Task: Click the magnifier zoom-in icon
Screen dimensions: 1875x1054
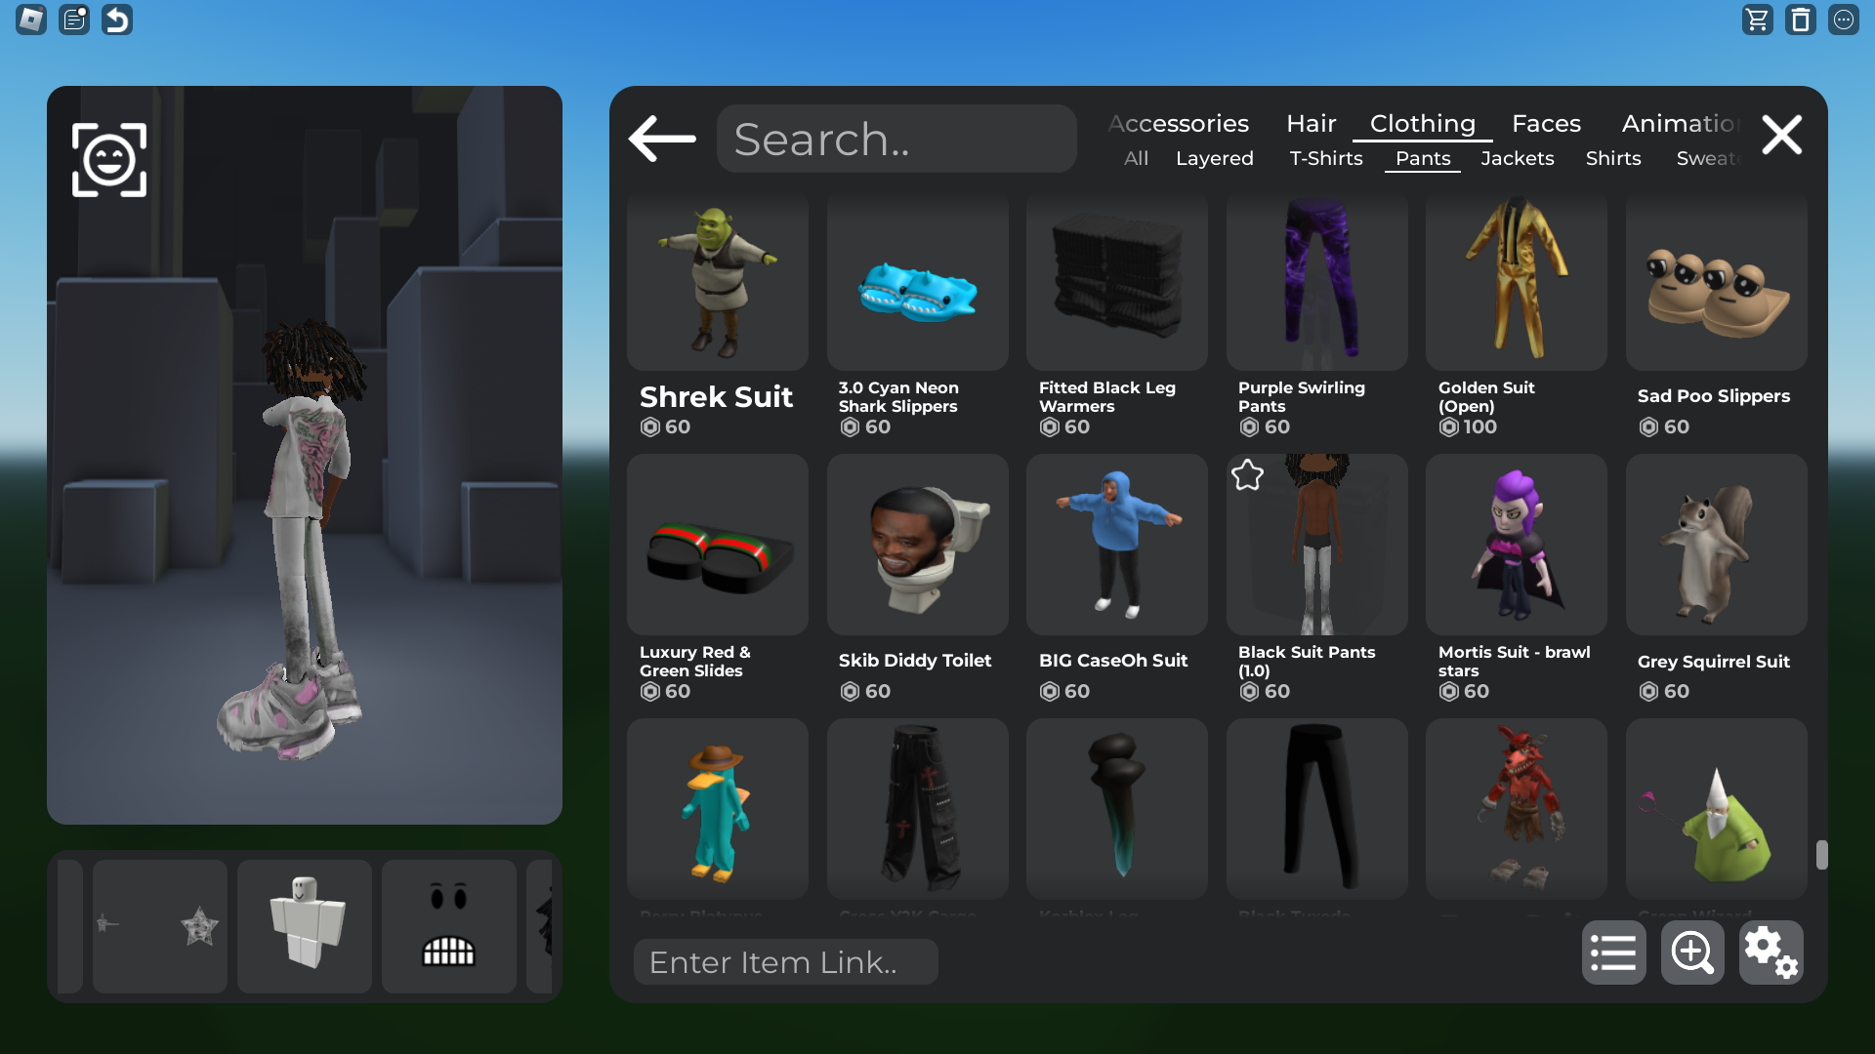Action: tap(1691, 952)
